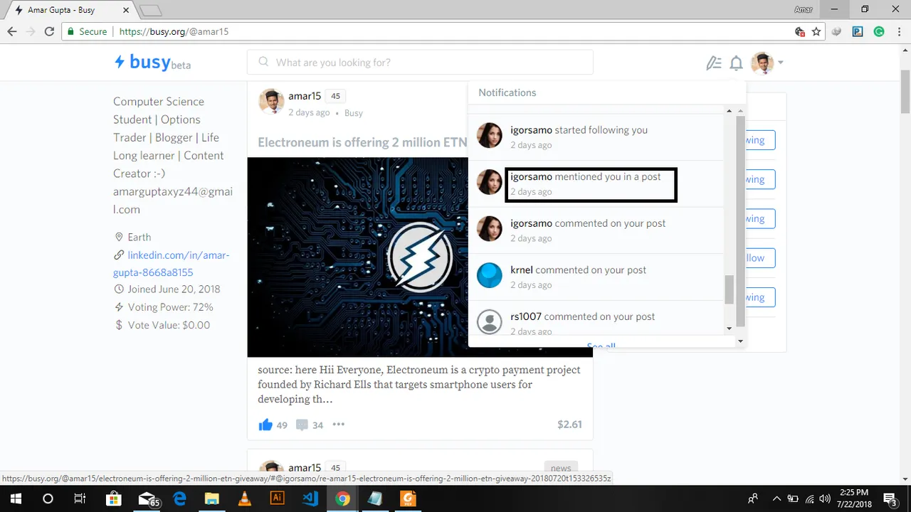Screen dimensions: 911x512
Task: Click rs1007's grey avatar icon
Action: (x=490, y=321)
